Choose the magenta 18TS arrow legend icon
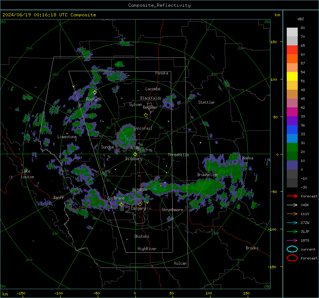 tap(292, 241)
